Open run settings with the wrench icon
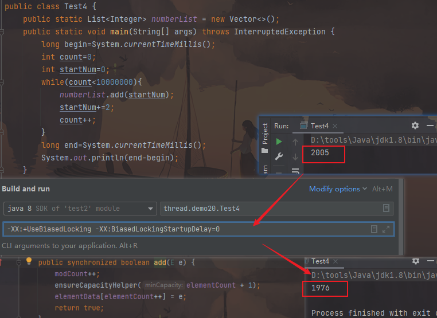Viewport: 437px width, 318px height. click(x=279, y=156)
